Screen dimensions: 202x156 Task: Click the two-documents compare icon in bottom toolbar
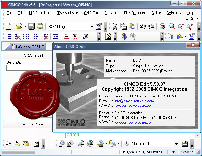[9, 143]
